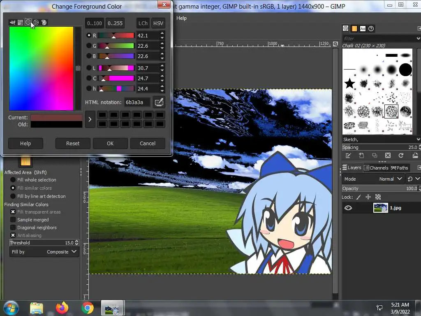The width and height of the screenshot is (421, 316).
Task: Click the Open brush as image icon
Action: tap(415, 156)
